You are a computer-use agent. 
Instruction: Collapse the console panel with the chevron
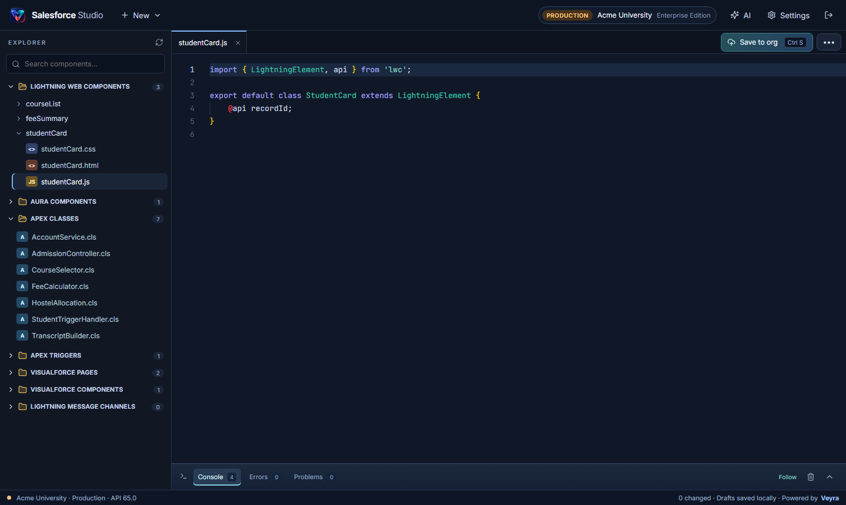click(830, 477)
